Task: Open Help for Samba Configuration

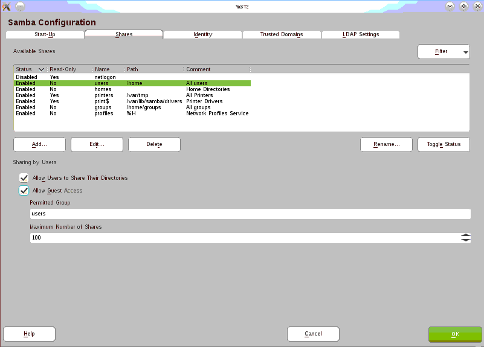Action: click(30, 334)
